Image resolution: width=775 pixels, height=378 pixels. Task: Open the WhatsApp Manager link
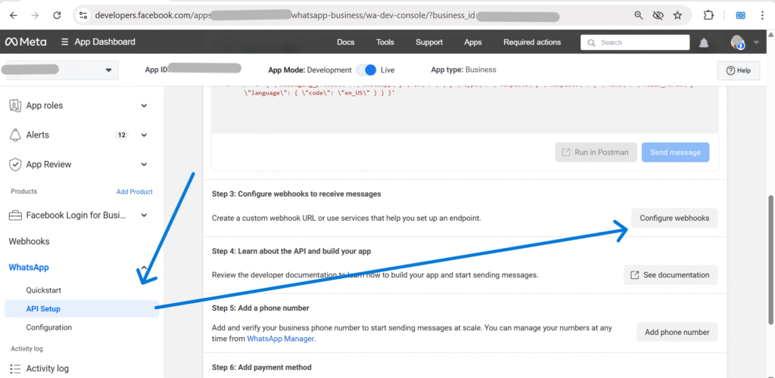[280, 339]
